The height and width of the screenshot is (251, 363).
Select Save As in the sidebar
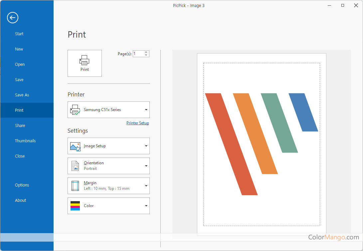(x=22, y=95)
